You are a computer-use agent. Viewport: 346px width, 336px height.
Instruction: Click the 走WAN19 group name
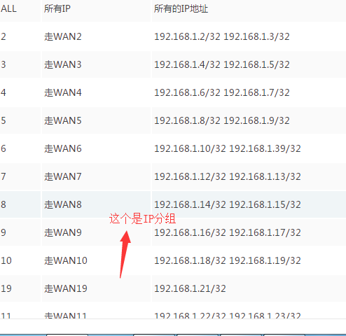pyautogui.click(x=66, y=288)
